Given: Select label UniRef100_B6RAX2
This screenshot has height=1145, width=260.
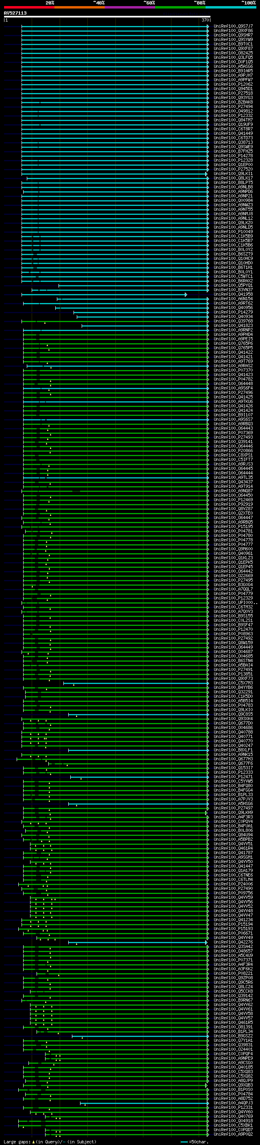Looking at the screenshot, I should click(233, 281).
